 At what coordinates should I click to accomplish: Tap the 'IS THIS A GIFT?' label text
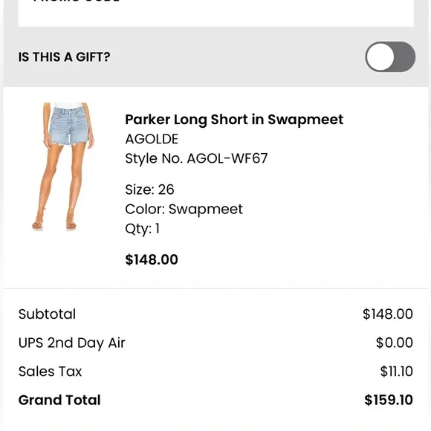tap(65, 57)
